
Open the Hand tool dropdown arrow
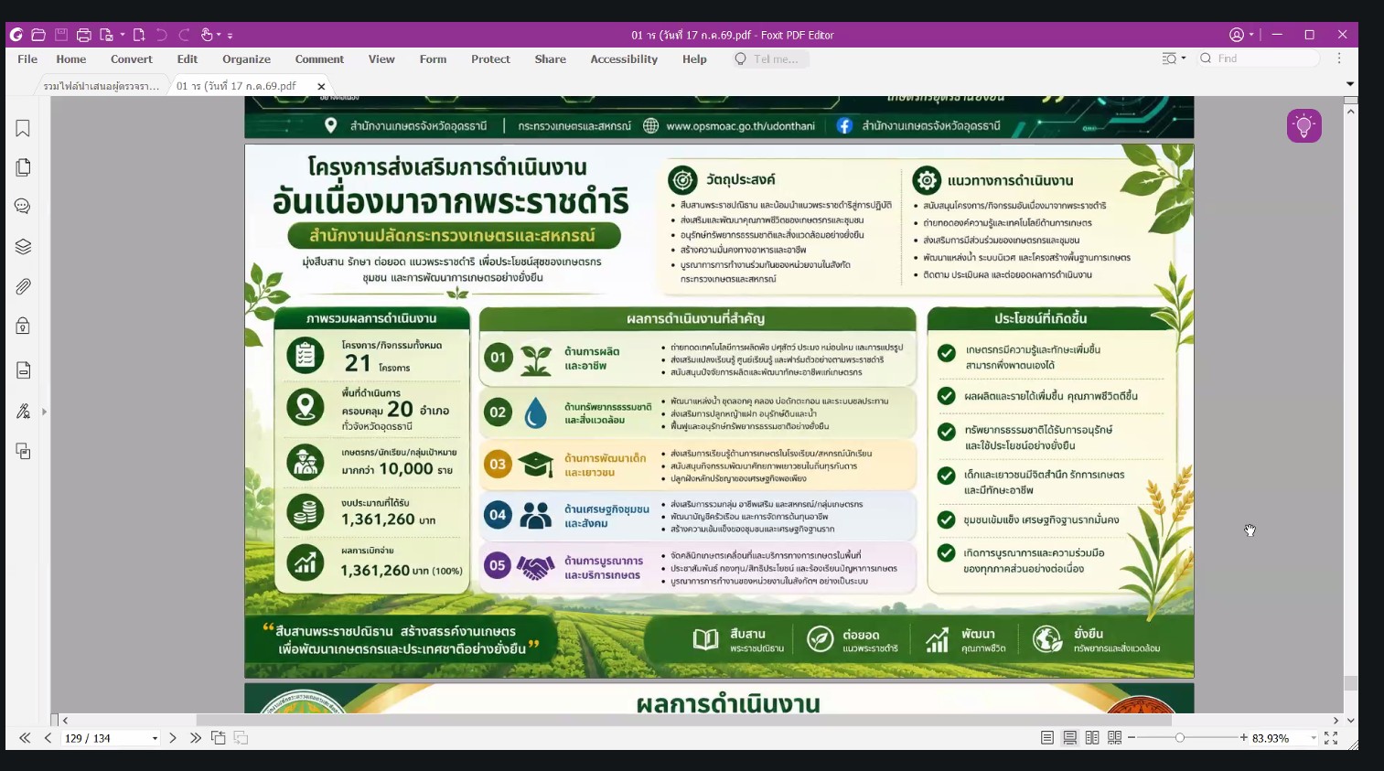pyautogui.click(x=219, y=36)
